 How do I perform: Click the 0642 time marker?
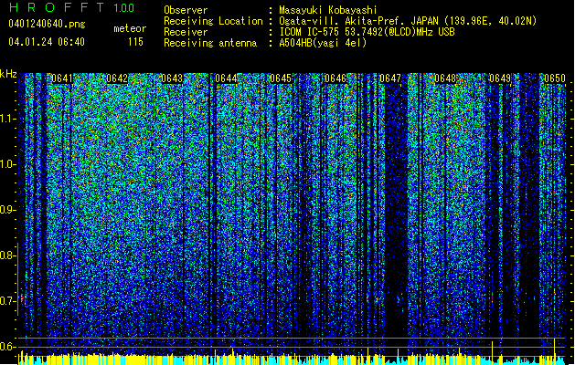117,78
